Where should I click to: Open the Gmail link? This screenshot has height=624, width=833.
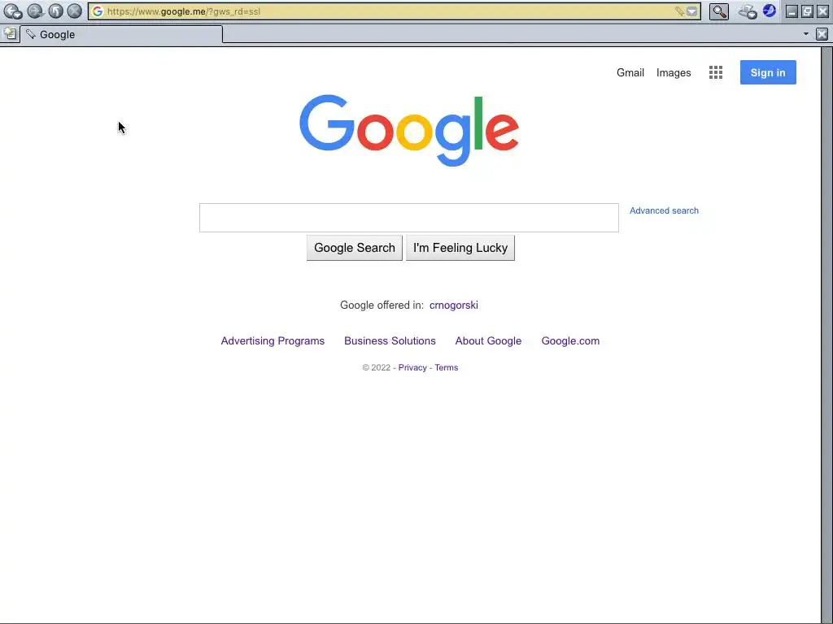coord(630,72)
